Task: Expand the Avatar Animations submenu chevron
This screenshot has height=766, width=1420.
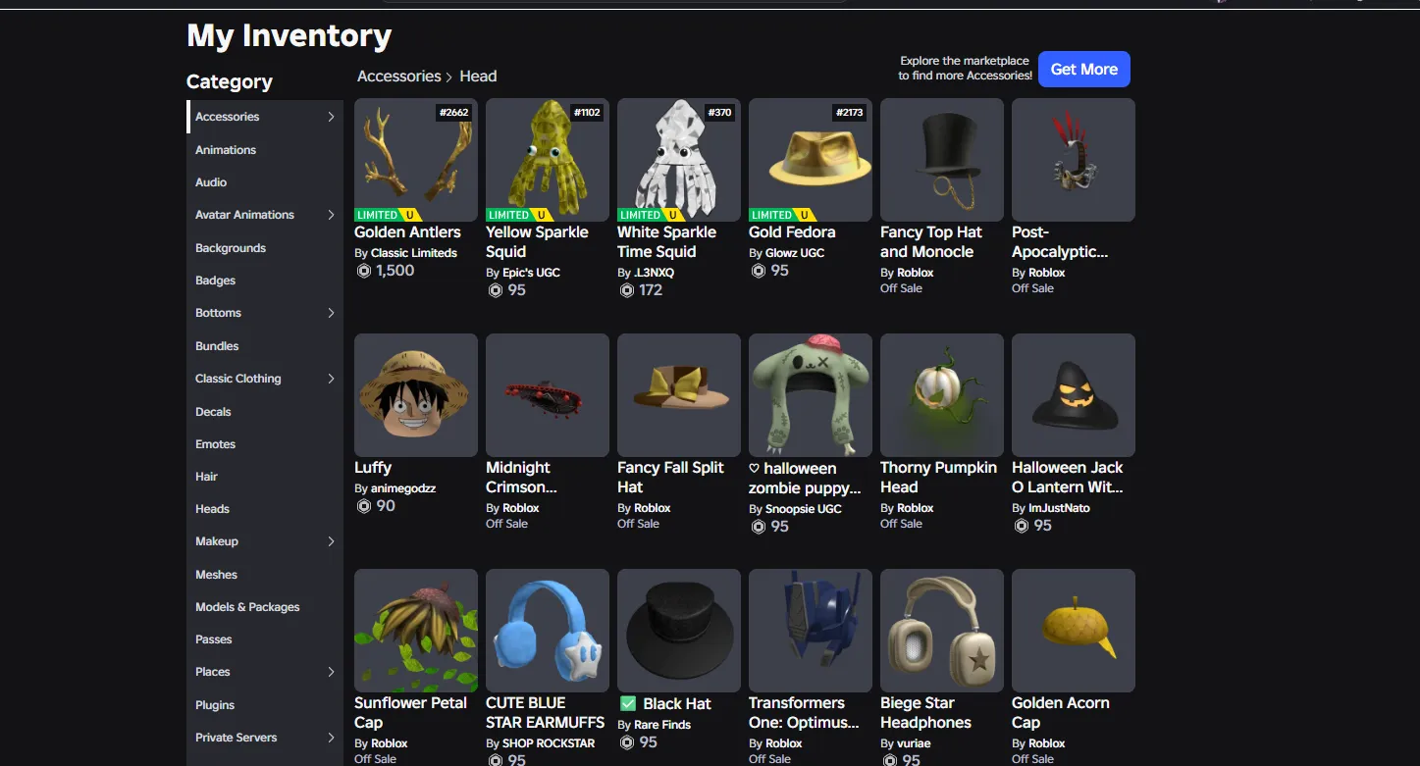Action: (x=331, y=215)
